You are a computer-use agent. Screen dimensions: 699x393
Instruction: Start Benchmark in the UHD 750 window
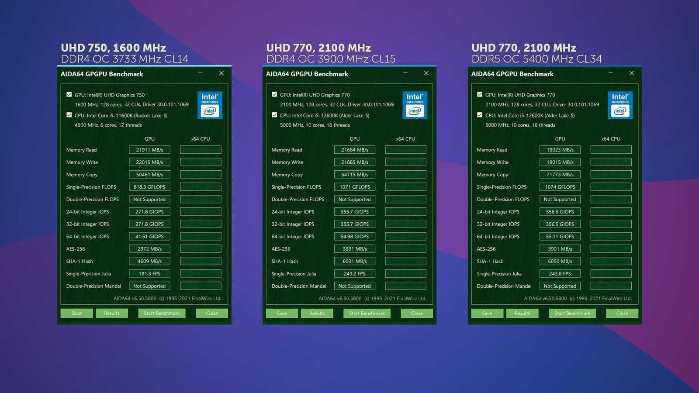pos(162,313)
